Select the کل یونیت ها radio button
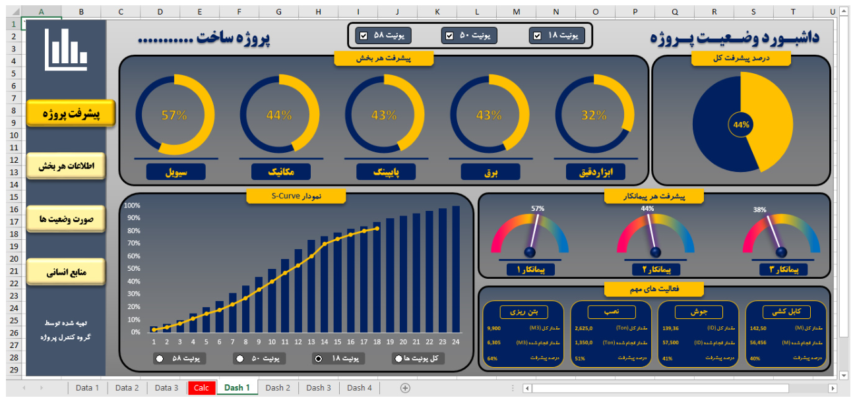The width and height of the screenshot is (855, 402). 398,359
